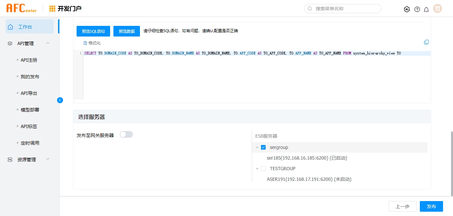Copy the SQL using the copy icon
453x216 pixels.
click(x=426, y=42)
